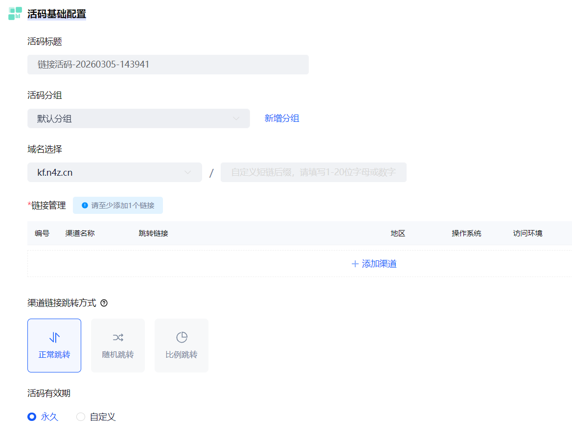Choose the 正常跳转 mode card
Image resolution: width=572 pixels, height=440 pixels.
pos(54,346)
